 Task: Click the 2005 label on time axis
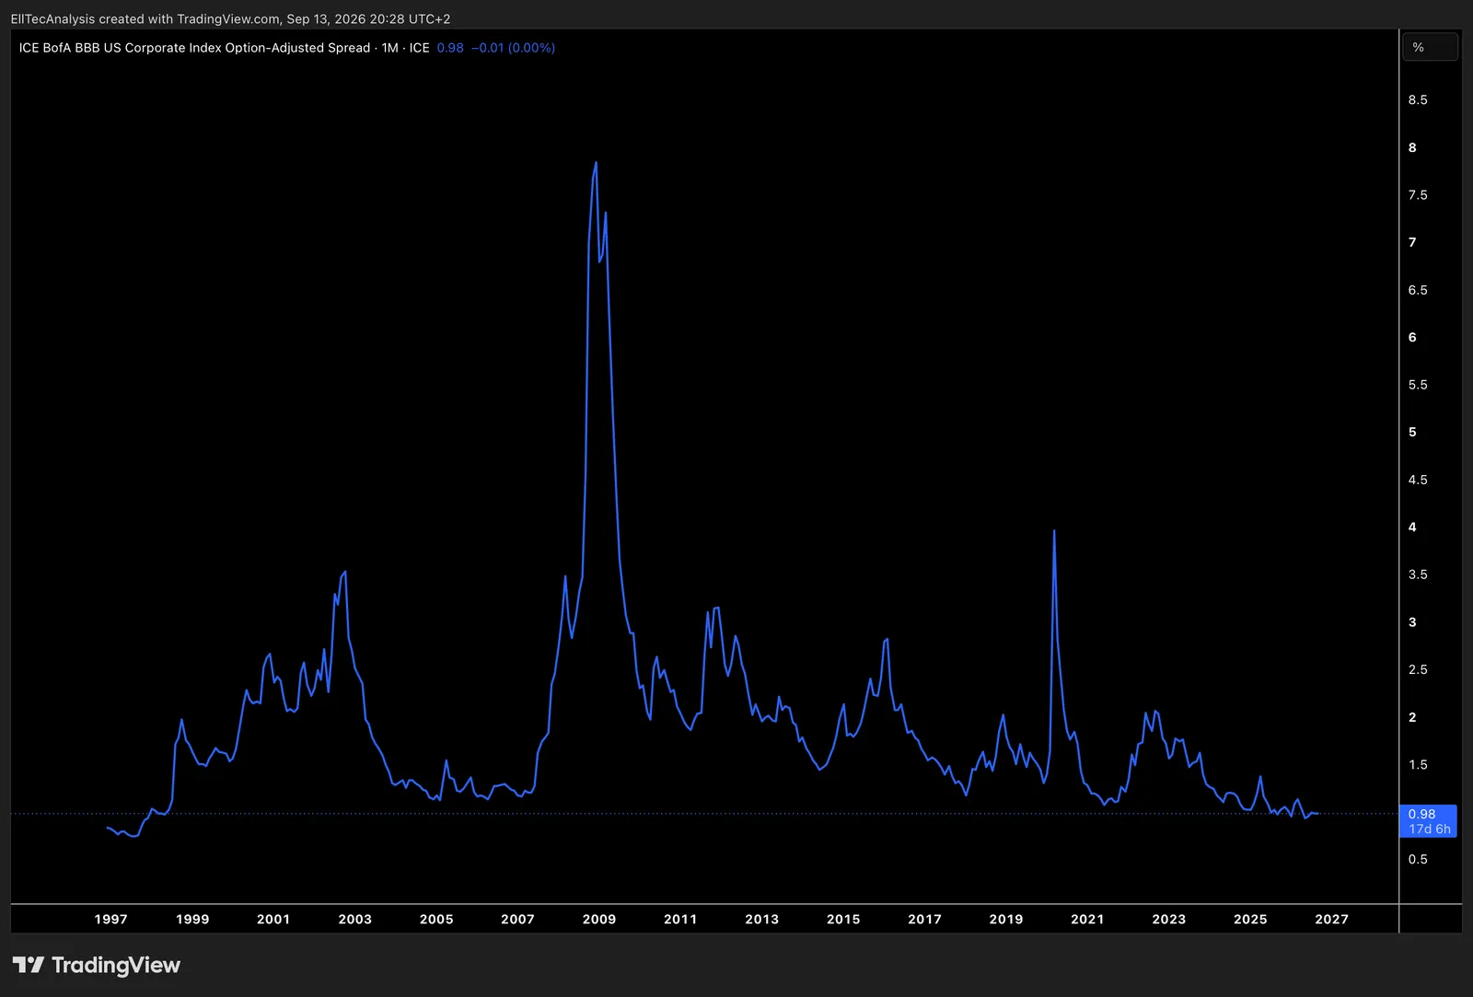click(x=436, y=919)
